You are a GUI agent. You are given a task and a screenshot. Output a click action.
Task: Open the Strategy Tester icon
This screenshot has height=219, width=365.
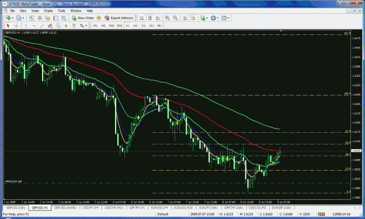click(64, 18)
